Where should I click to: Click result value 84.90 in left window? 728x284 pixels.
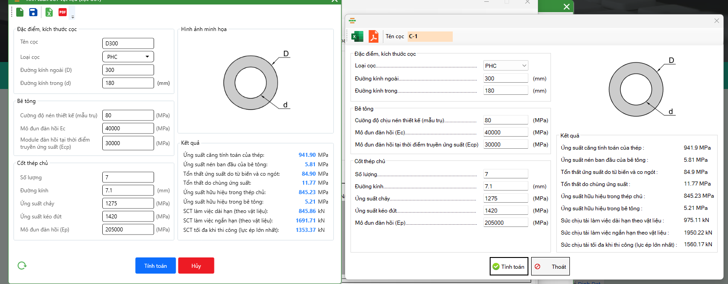point(309,173)
